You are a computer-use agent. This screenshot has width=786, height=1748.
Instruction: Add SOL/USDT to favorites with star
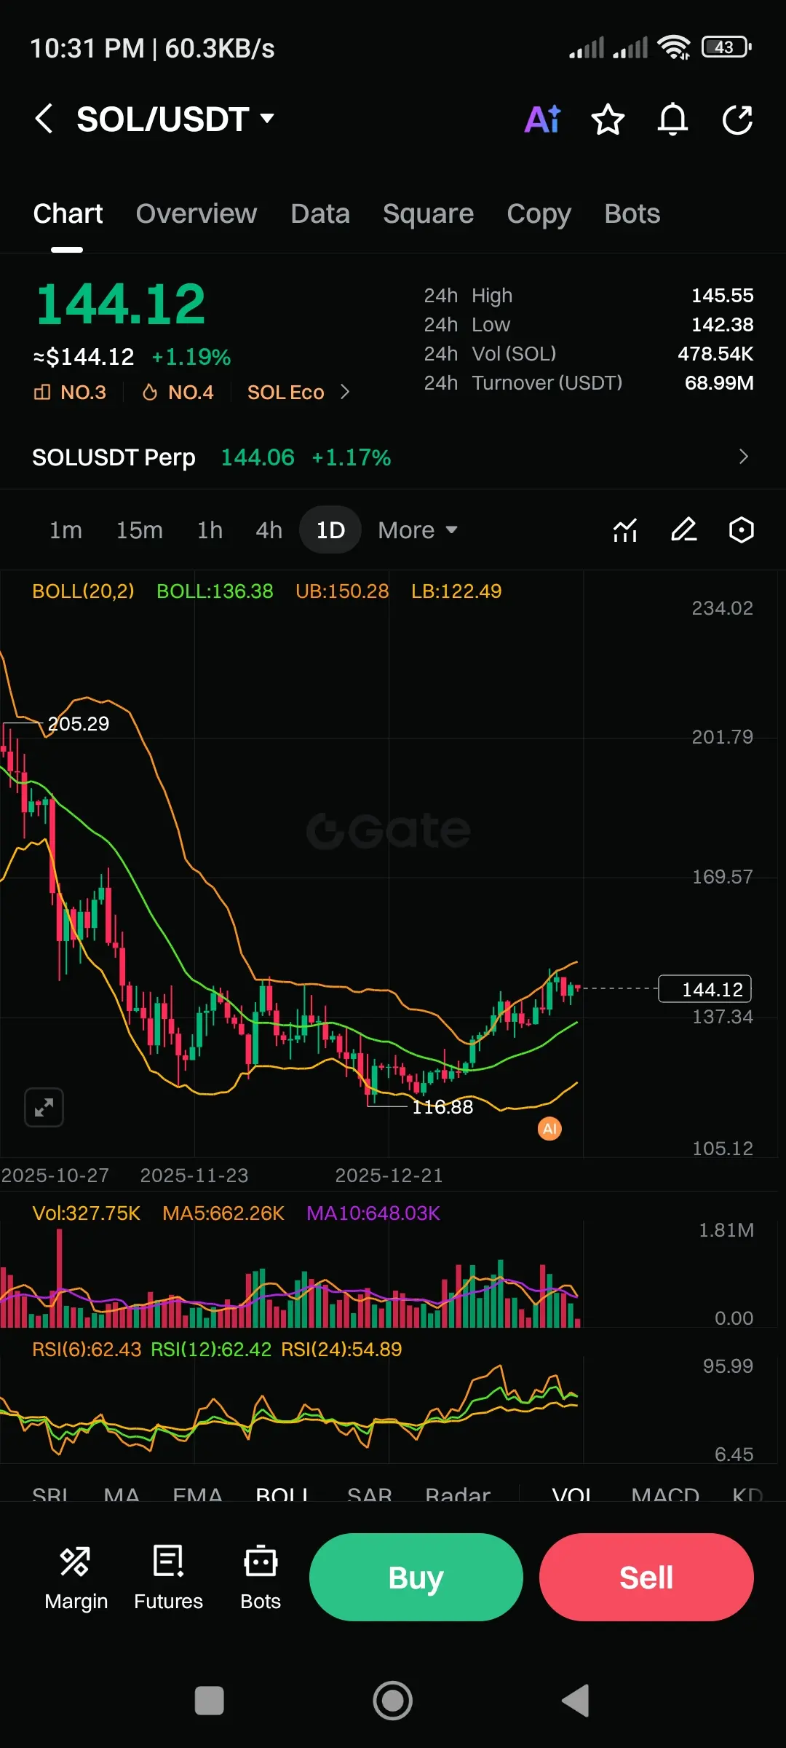pyautogui.click(x=608, y=119)
